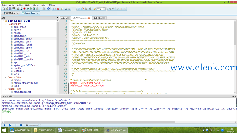Close the stm32f10x_conf.h editor tab
Screen dimensions: 238x134
pyautogui.click(x=89, y=18)
